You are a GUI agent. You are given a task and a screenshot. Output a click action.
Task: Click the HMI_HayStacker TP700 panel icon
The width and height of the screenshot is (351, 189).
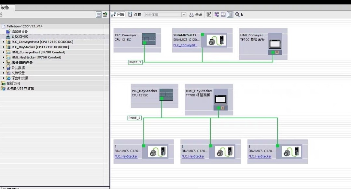tap(220, 99)
